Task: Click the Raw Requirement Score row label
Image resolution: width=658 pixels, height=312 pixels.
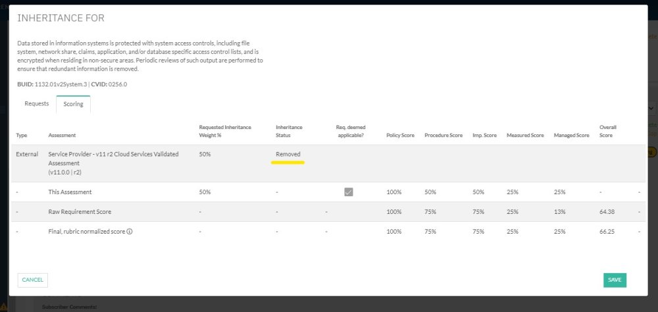Action: coord(80,212)
